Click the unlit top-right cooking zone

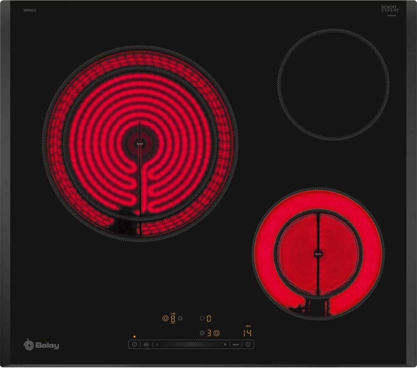tap(333, 84)
